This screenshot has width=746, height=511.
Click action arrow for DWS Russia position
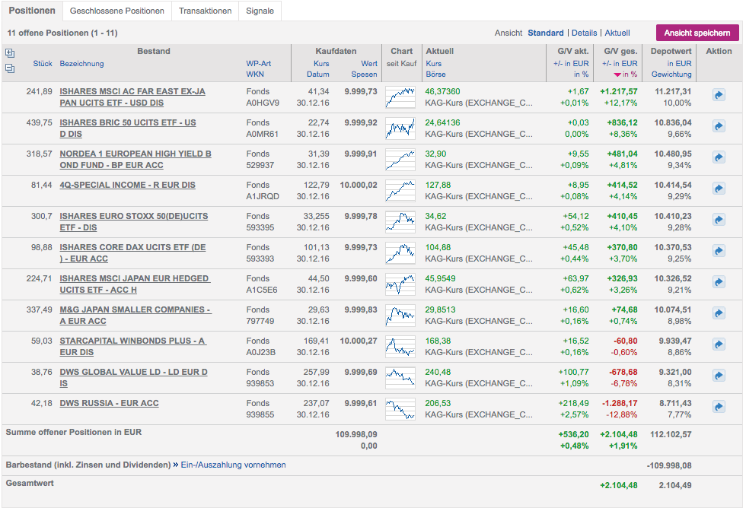(719, 407)
